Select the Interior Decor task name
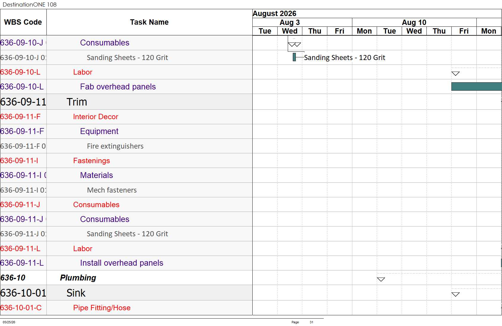The width and height of the screenshot is (502, 326). (96, 117)
